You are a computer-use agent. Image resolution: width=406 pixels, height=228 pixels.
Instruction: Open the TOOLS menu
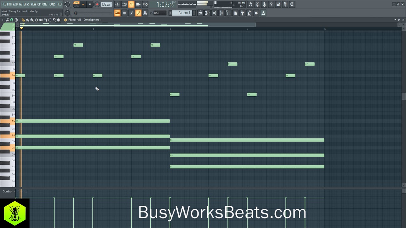pos(52,4)
